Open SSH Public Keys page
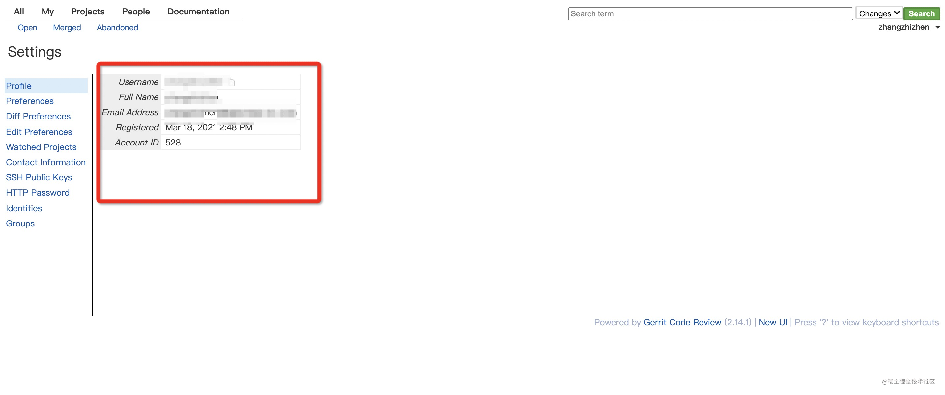This screenshot has width=945, height=395. click(39, 177)
